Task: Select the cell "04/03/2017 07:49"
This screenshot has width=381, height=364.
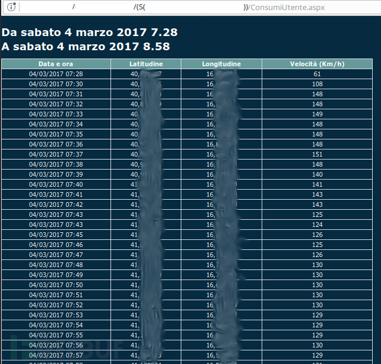Action: pos(56,275)
